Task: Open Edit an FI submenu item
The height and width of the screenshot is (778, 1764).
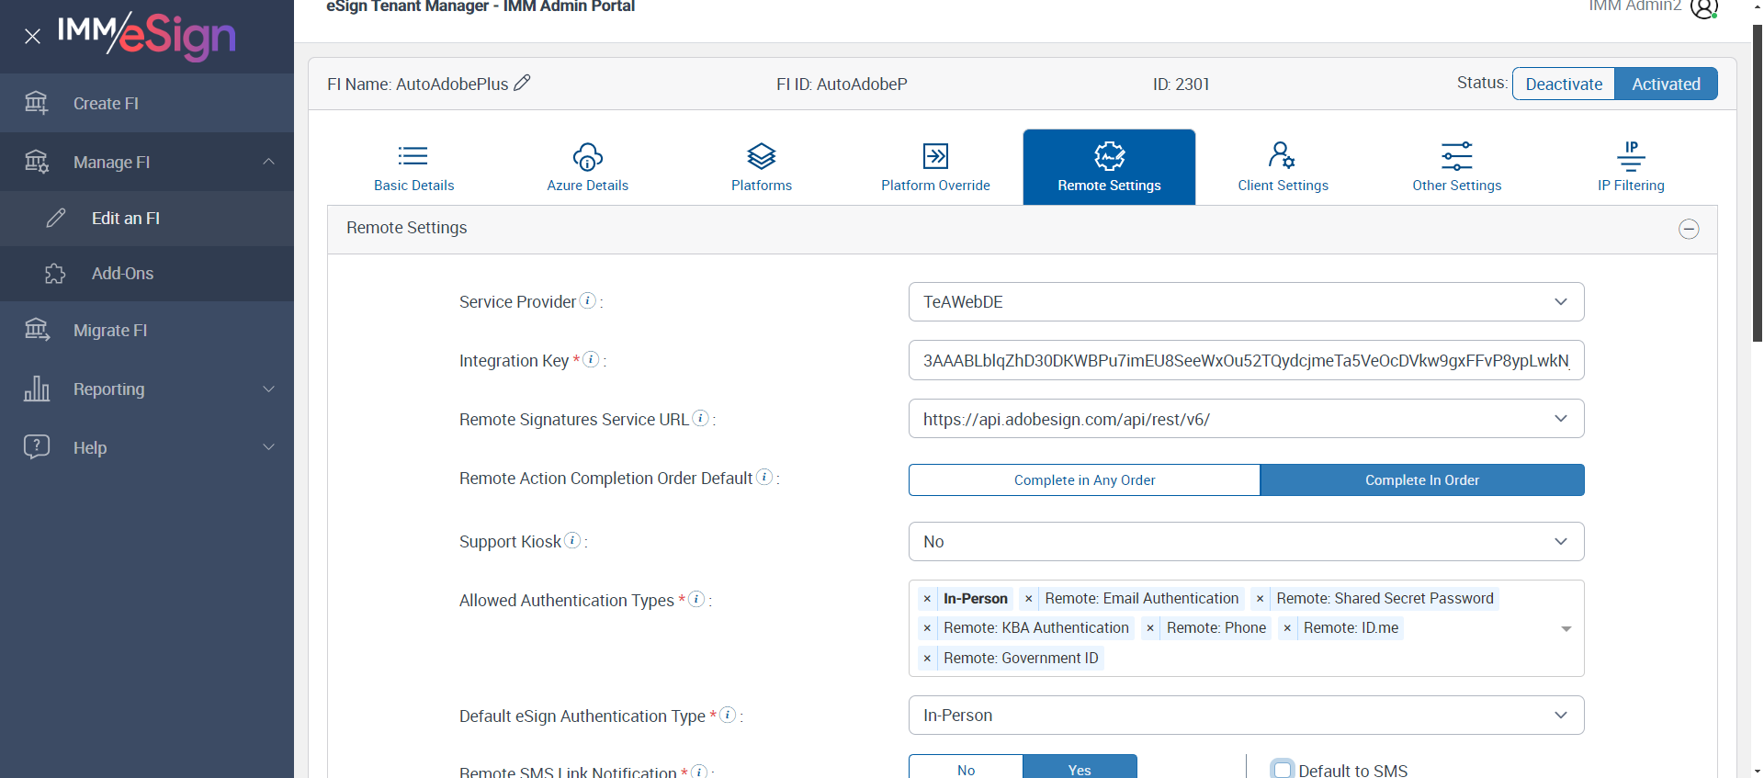Action: [x=147, y=219]
